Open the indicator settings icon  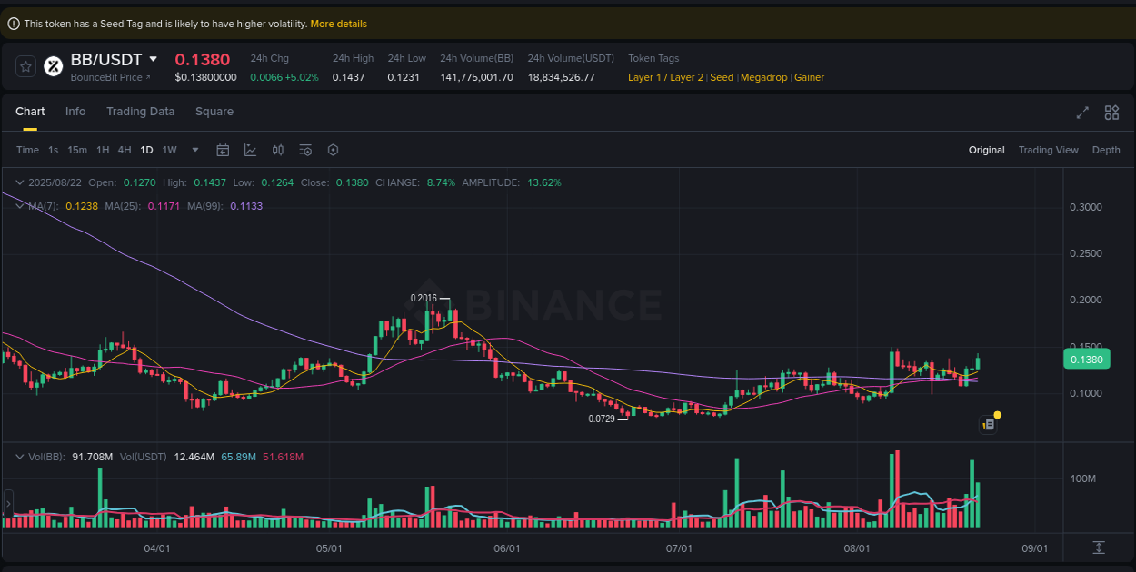click(x=305, y=150)
